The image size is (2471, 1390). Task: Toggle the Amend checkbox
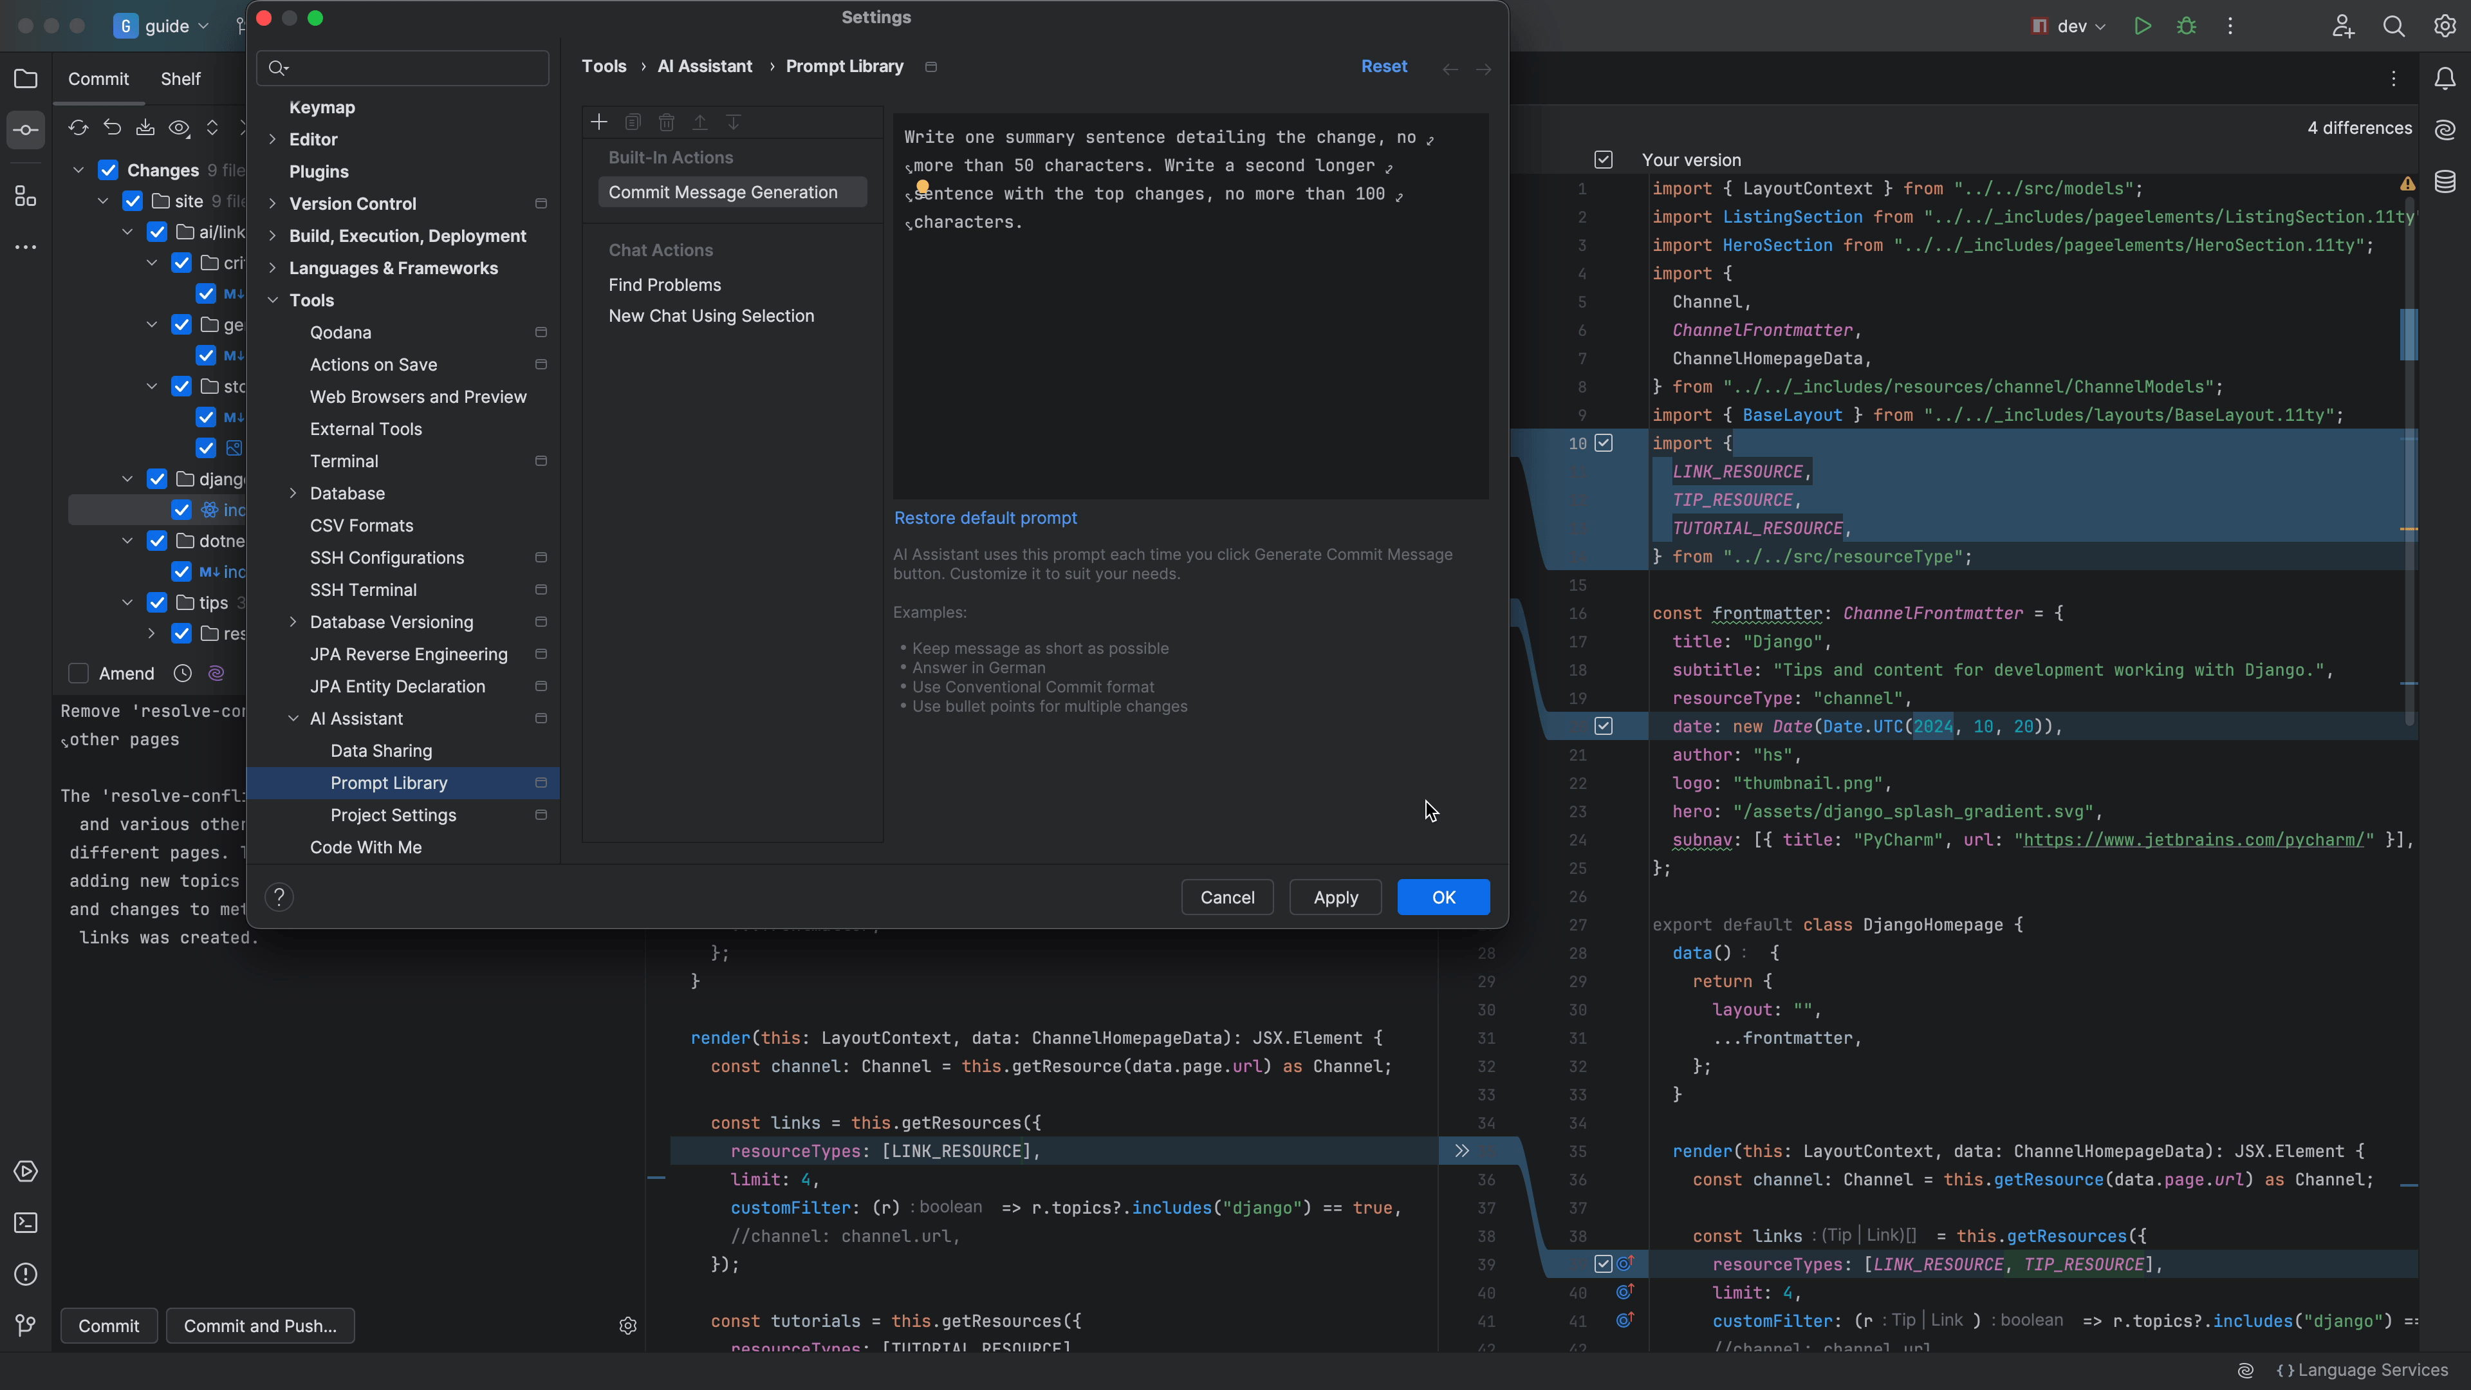[x=79, y=673]
